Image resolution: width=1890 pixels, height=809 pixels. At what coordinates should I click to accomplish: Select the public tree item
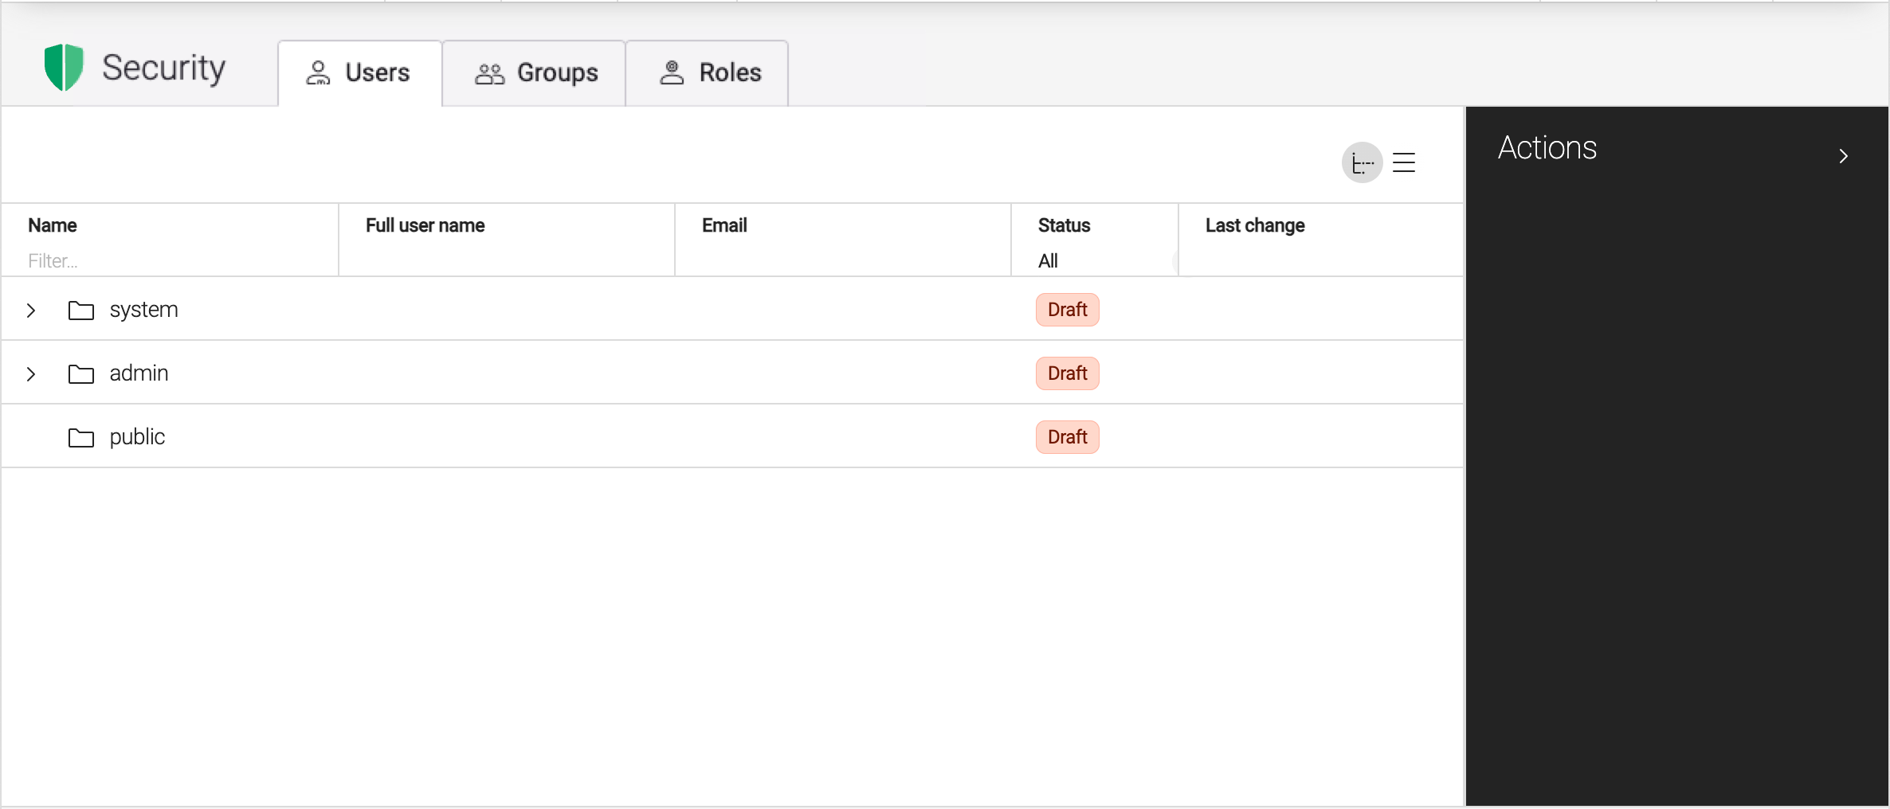[x=137, y=437]
